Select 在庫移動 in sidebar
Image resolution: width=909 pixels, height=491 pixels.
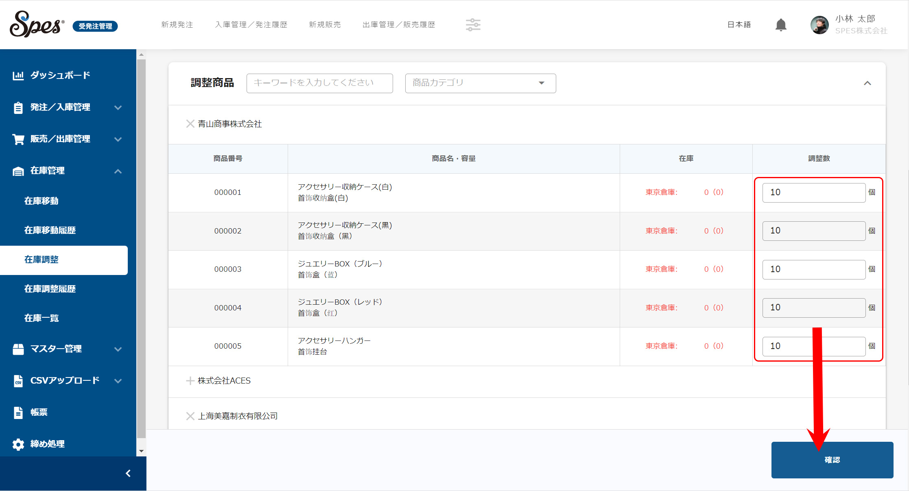click(x=42, y=201)
